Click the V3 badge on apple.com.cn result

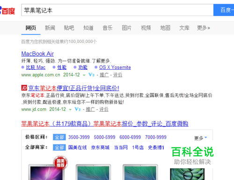(x=91, y=75)
